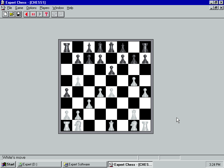The image size is (224, 168).
Task: Click the black pawn on h7
Action: point(145,59)
